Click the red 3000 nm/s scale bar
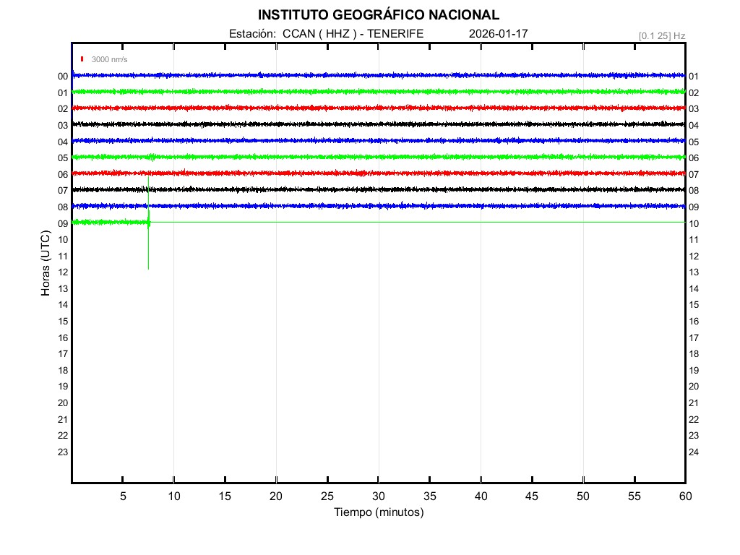 [82, 59]
